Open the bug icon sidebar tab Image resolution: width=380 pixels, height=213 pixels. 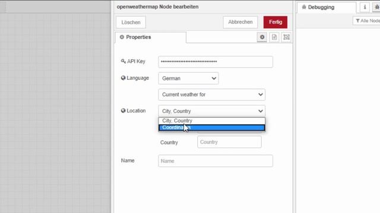click(376, 7)
